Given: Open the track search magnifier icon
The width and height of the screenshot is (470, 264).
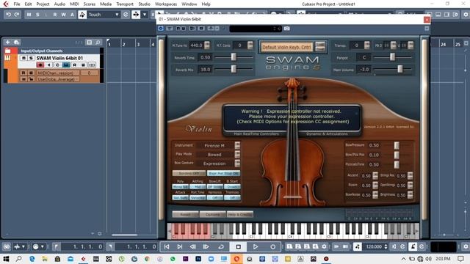Looking at the screenshot, I should [98, 43].
